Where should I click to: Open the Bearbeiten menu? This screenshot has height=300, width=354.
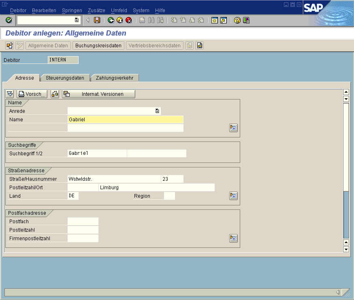44,11
